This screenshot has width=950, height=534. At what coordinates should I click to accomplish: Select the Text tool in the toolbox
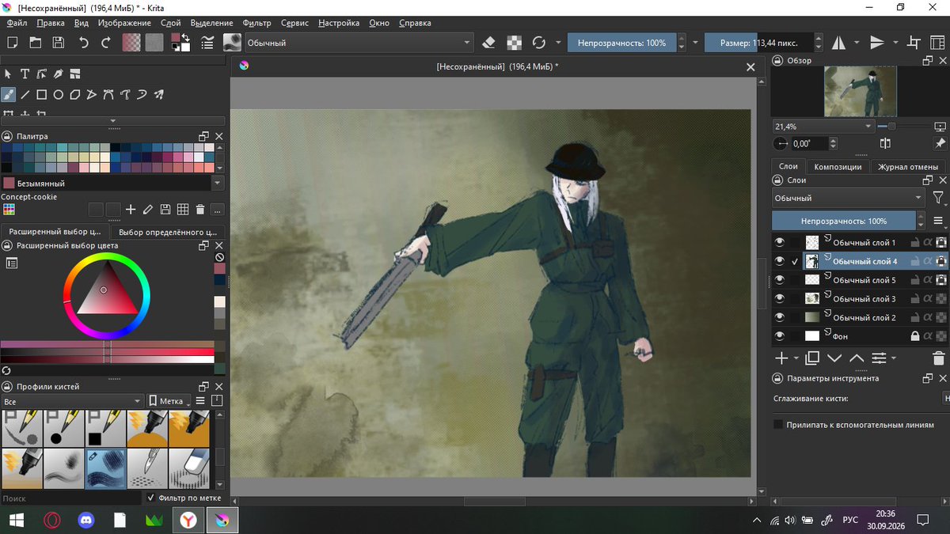pos(25,74)
